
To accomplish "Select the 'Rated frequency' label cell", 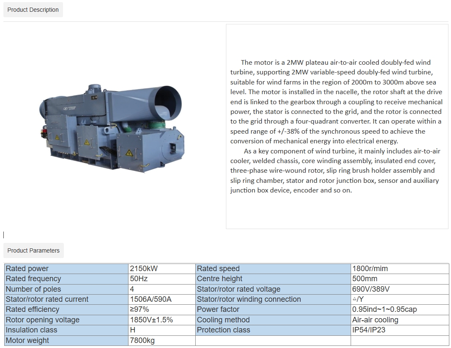I will (66, 279).
